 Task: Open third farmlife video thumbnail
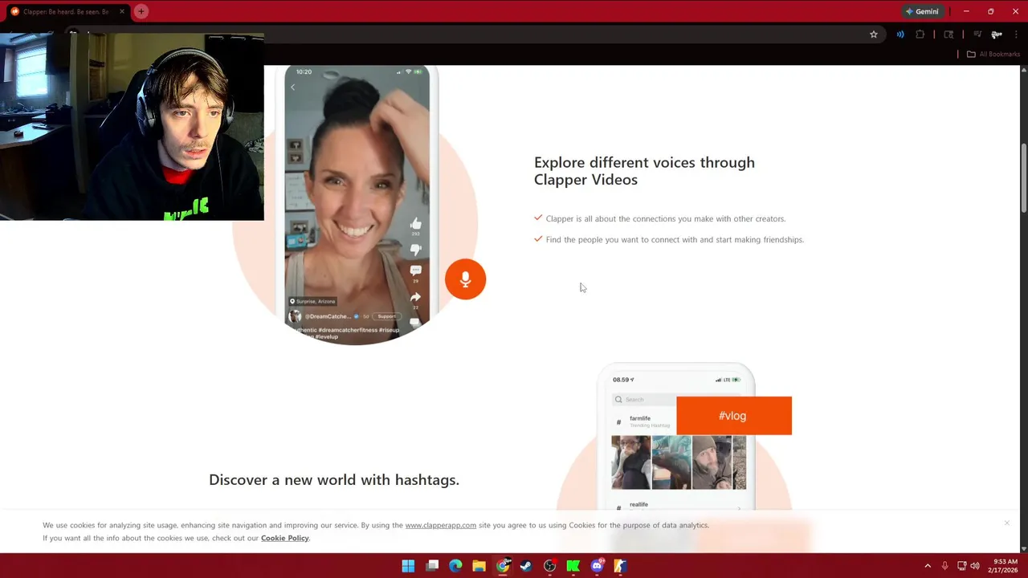pos(712,462)
